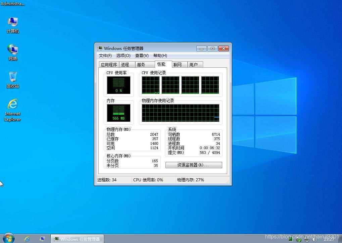This screenshot has height=243, width=342.
Task: Click the 提交(MB) value 563 / 4094
Action: [210, 153]
